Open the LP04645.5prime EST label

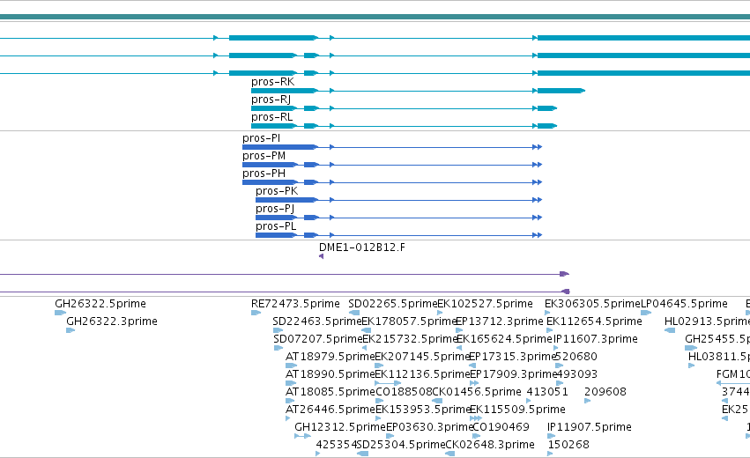(x=684, y=304)
